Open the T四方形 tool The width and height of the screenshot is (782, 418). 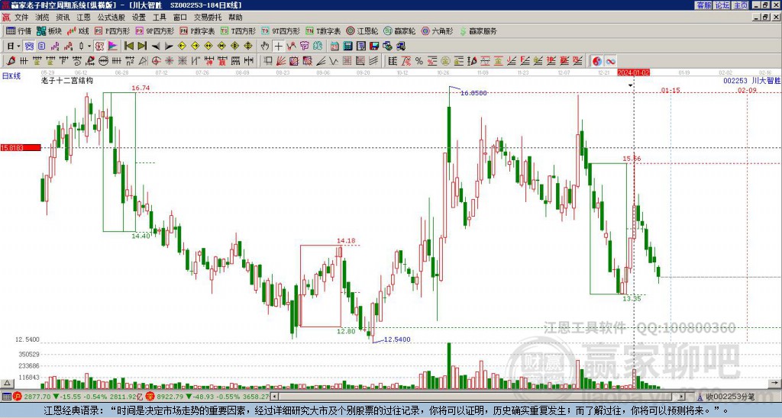pyautogui.click(x=238, y=31)
